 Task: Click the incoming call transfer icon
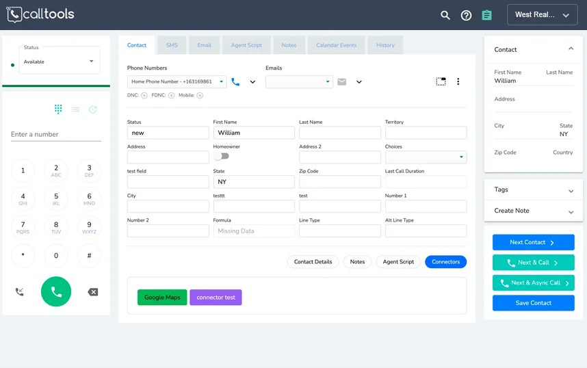coord(19,291)
